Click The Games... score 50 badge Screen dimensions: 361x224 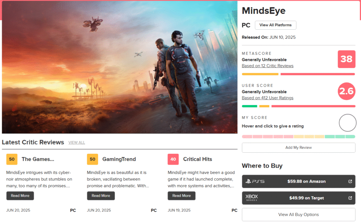tap(12, 159)
